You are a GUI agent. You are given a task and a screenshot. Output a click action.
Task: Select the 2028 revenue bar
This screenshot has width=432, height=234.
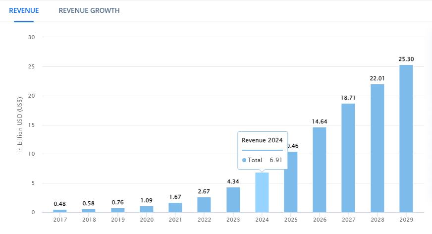pos(378,148)
